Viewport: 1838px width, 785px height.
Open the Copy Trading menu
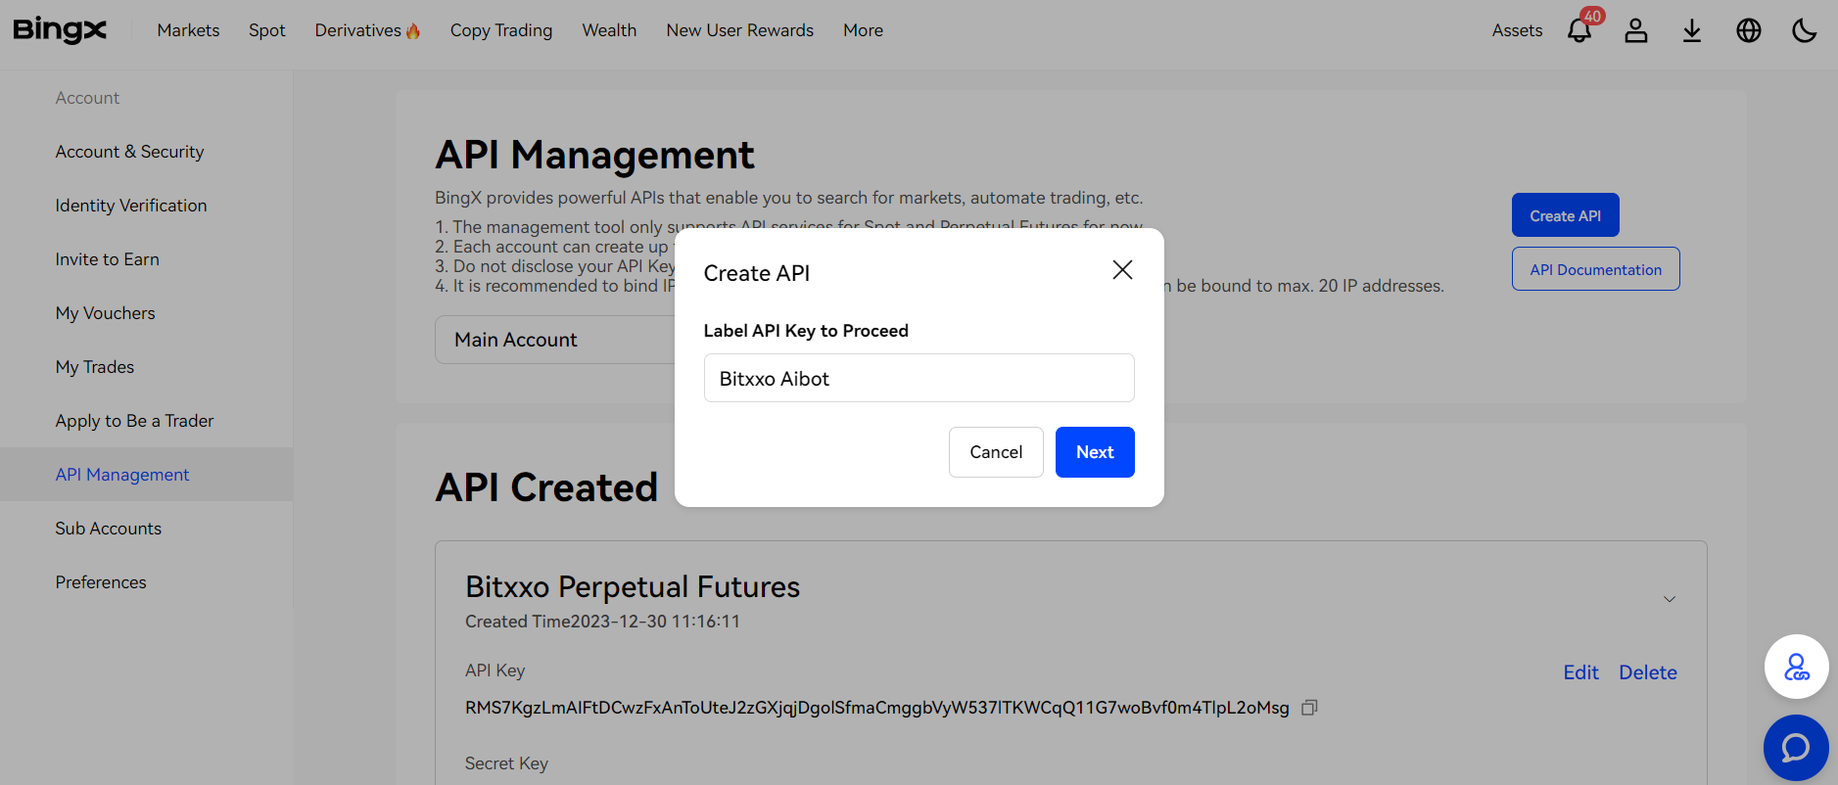(x=501, y=30)
